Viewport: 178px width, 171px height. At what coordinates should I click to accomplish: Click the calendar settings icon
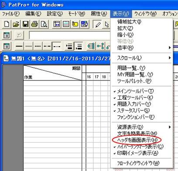pos(66,24)
